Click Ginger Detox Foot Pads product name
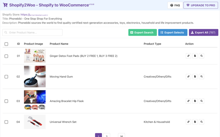220x137 pixels. click(84, 56)
